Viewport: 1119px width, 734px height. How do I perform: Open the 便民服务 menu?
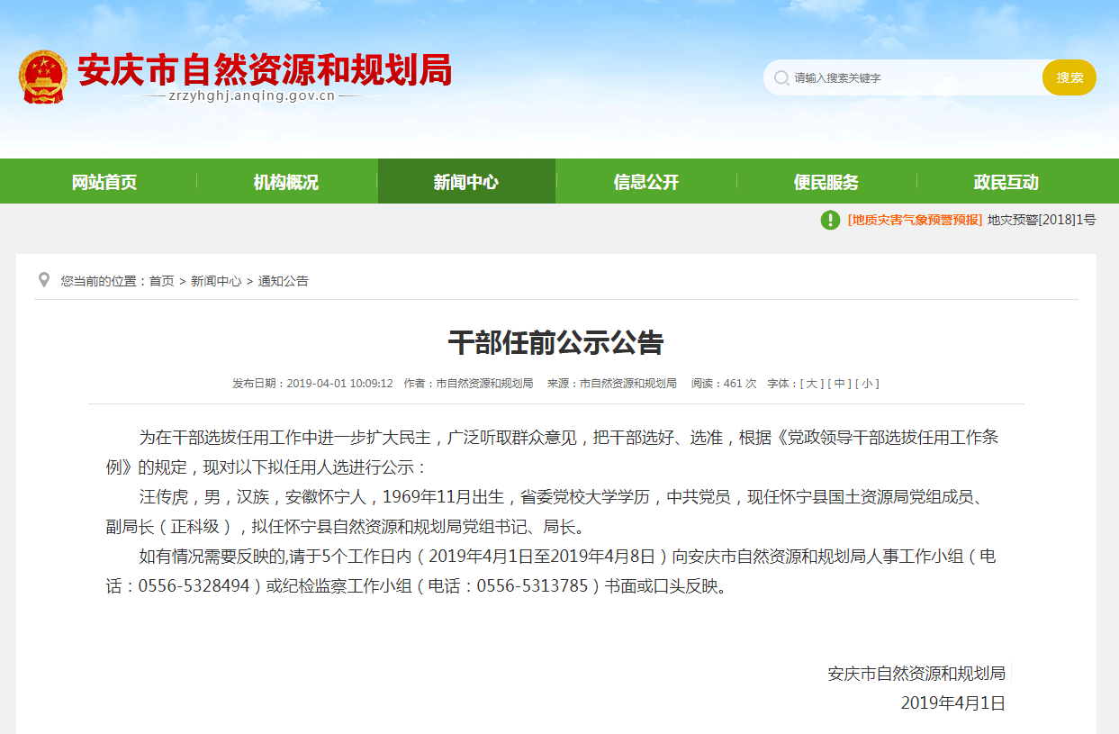point(826,182)
